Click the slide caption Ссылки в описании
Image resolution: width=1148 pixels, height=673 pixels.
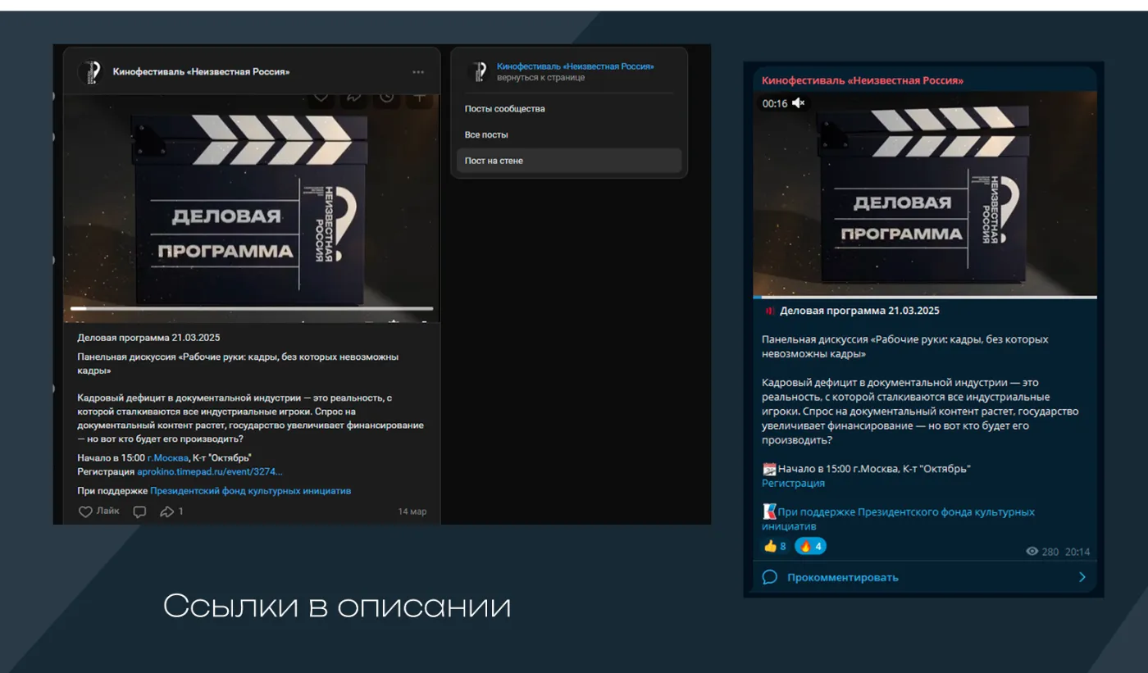337,607
